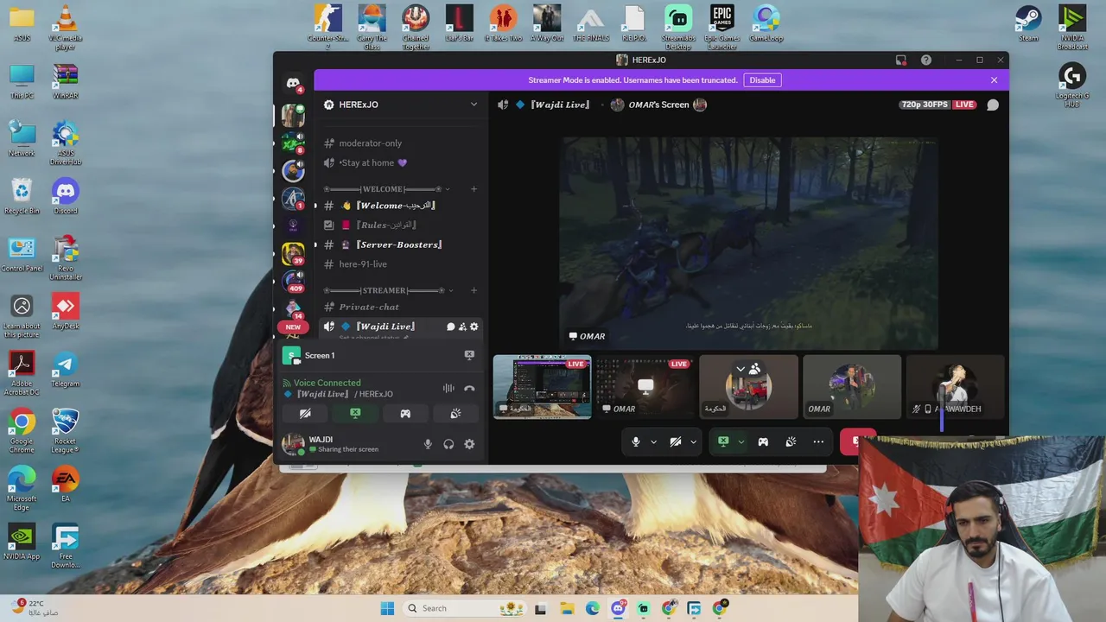Viewport: 1106px width, 622px height.
Task: Open Epic Games Launcher desktop shortcut
Action: point(722,28)
